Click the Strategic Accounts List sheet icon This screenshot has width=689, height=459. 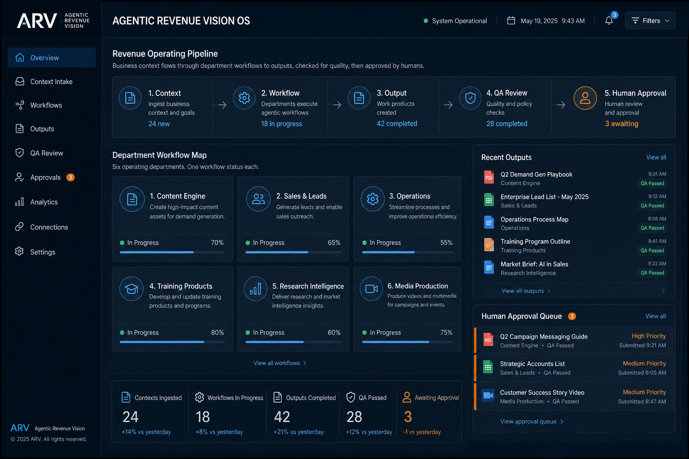488,367
